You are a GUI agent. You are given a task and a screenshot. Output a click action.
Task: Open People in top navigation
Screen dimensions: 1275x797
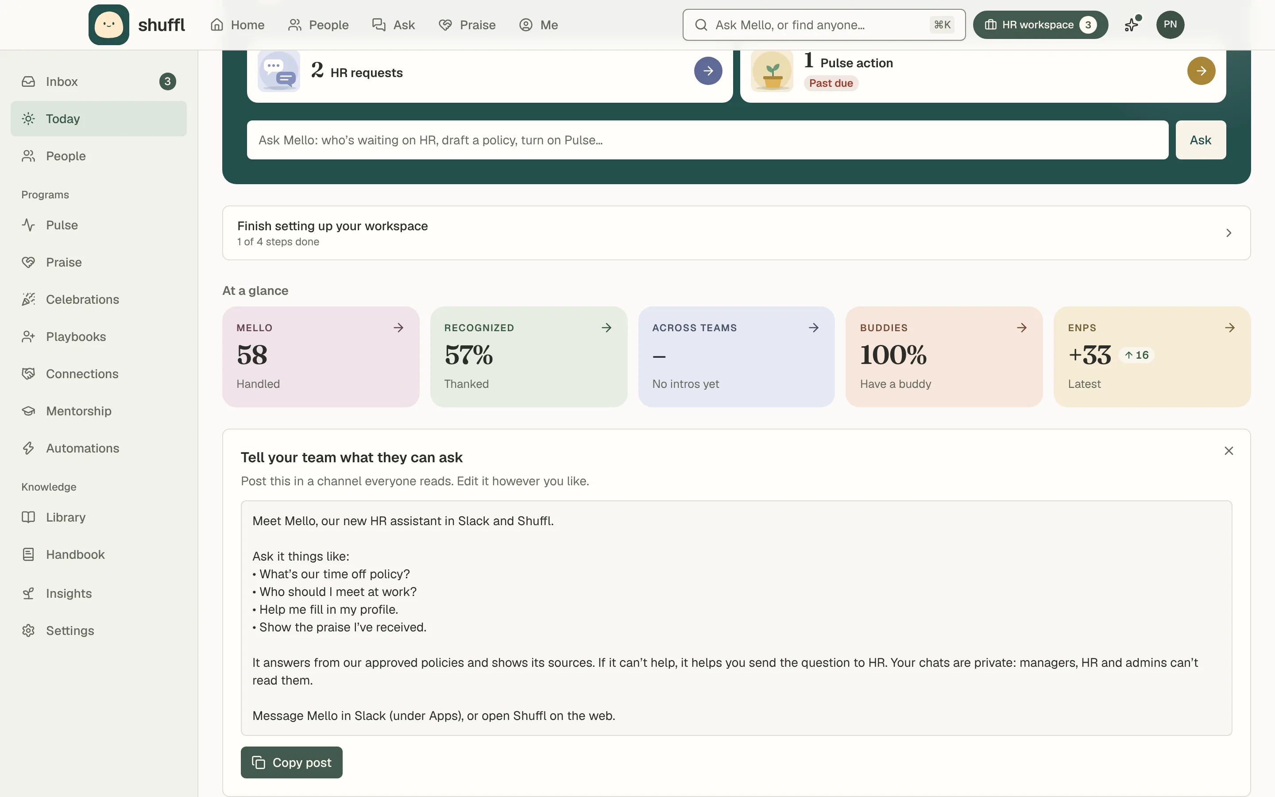[x=318, y=25]
